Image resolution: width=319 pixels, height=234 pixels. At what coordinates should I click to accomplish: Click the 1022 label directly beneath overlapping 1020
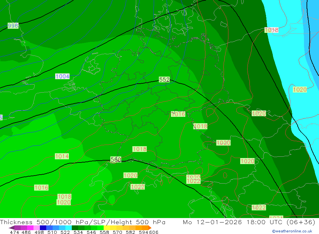tap(194, 181)
